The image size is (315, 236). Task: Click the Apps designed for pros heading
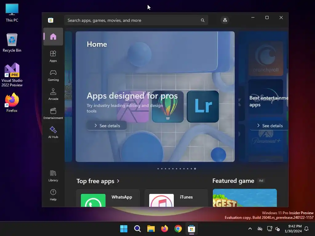tap(132, 96)
